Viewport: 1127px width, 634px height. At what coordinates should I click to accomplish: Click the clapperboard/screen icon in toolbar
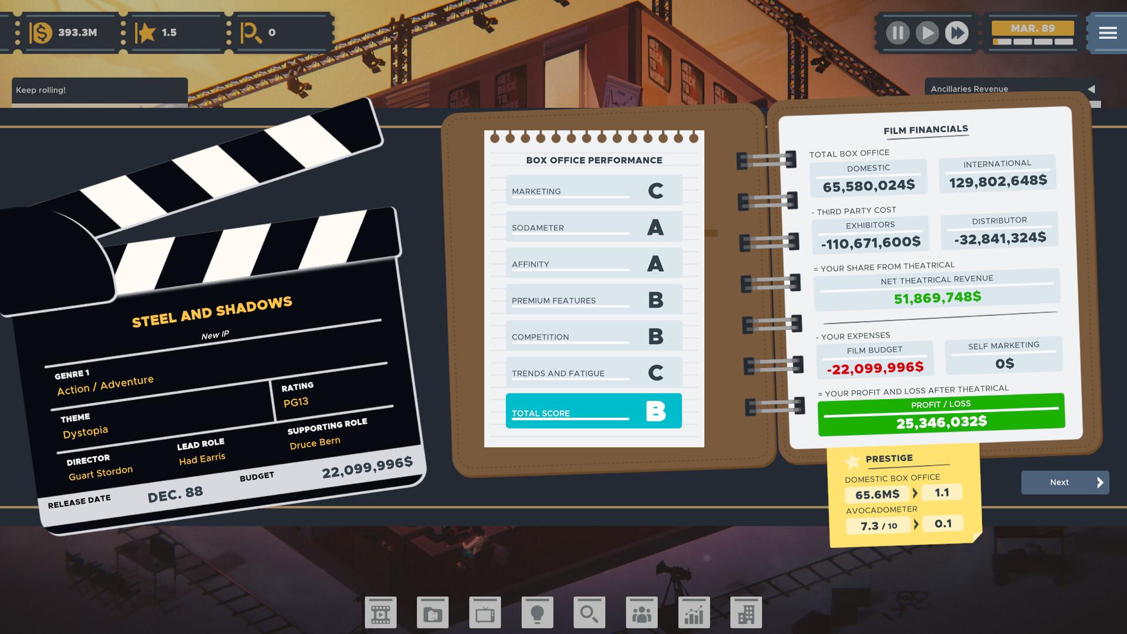[381, 612]
